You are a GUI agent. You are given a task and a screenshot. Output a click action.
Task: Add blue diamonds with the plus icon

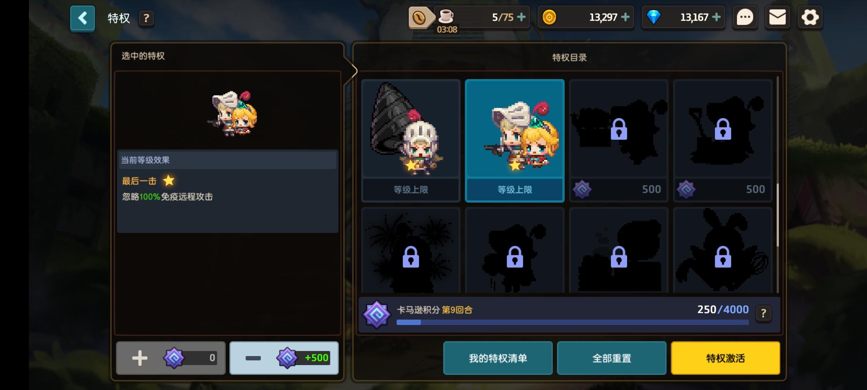click(716, 17)
